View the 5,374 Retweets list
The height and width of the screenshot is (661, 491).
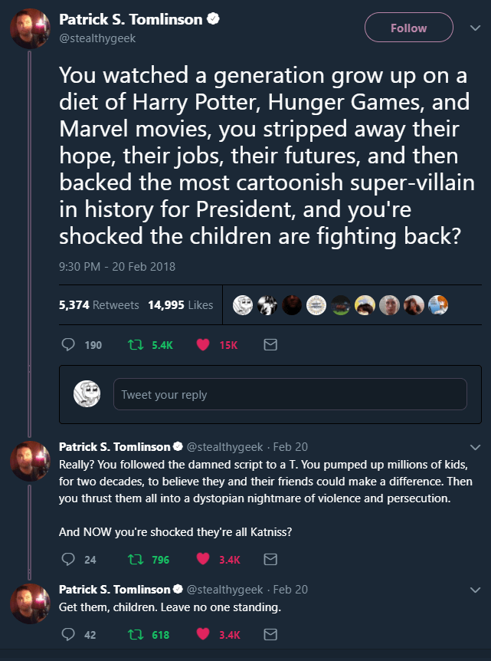[x=99, y=304]
